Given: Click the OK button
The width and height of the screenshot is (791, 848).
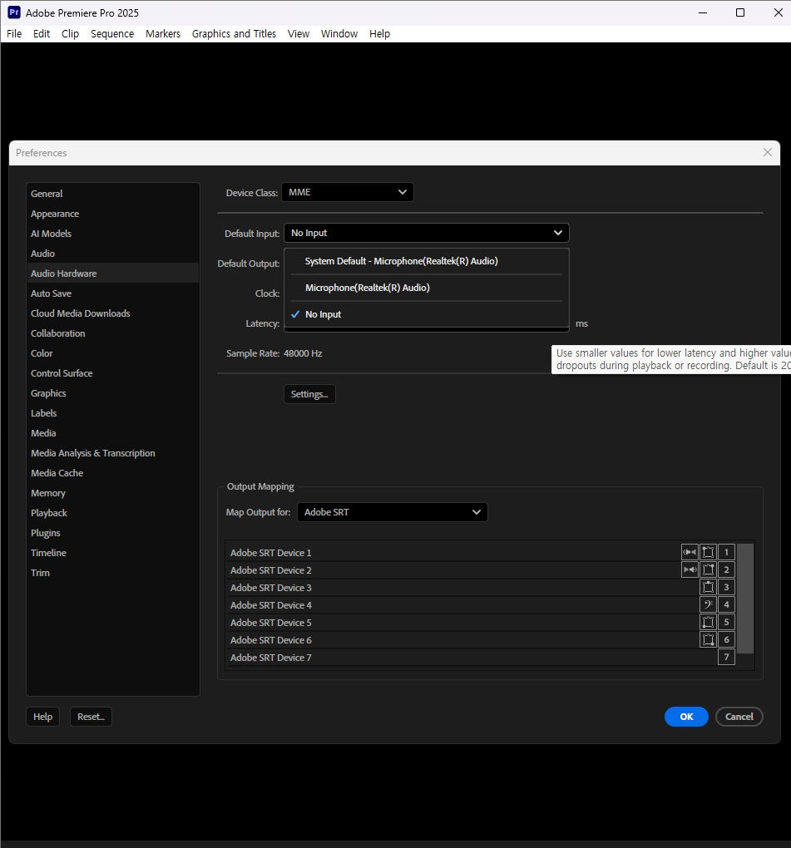Looking at the screenshot, I should 686,717.
